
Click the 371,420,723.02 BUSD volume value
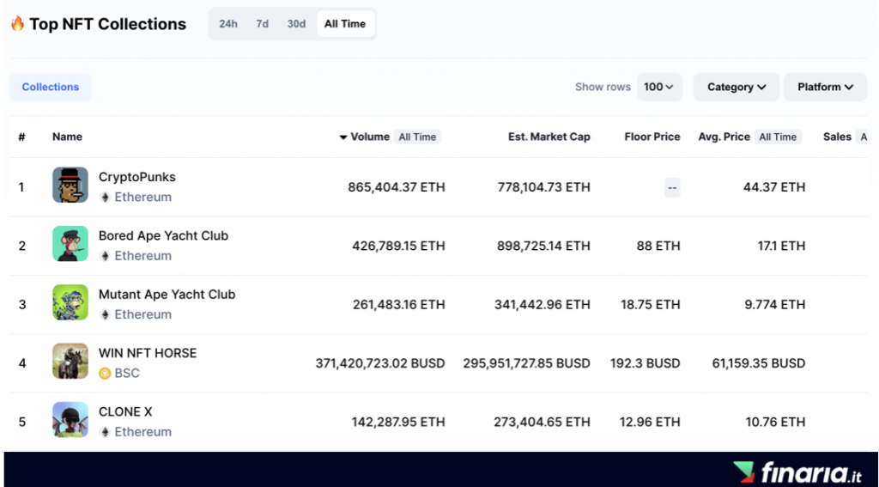coord(380,363)
